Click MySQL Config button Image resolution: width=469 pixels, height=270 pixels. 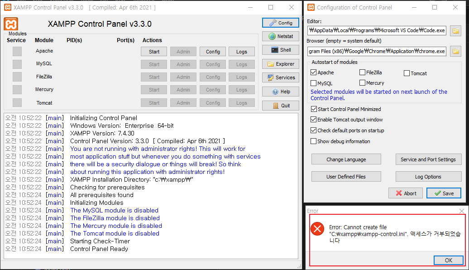[x=213, y=64]
